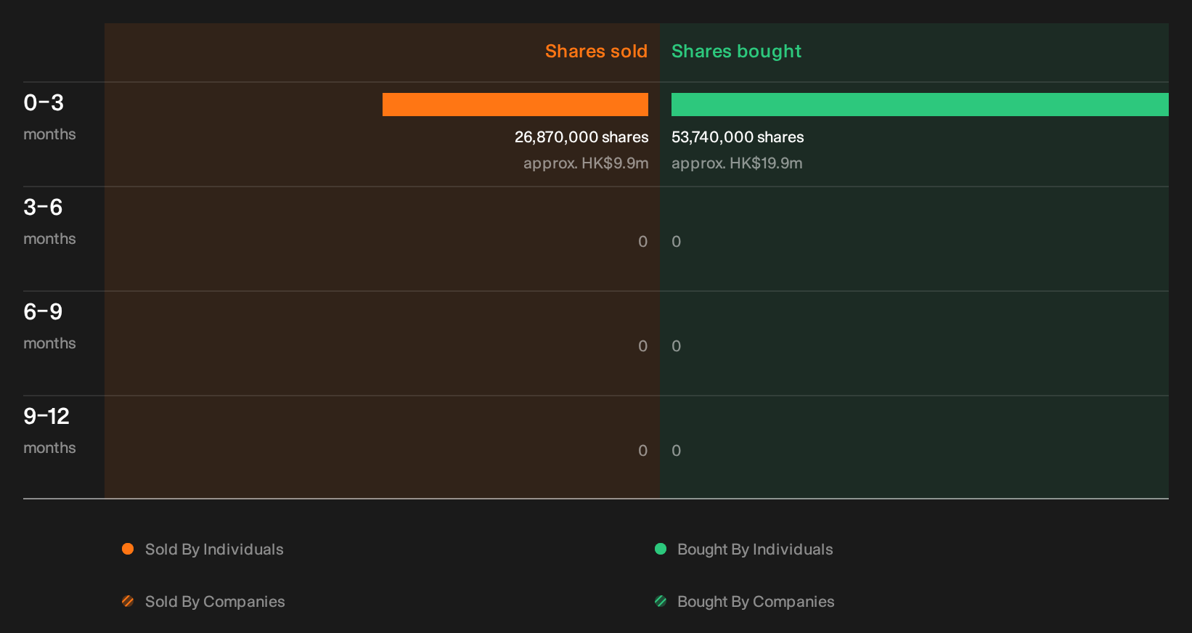Click the 53,740,000 shares value
Viewport: 1192px width, 633px height.
[x=738, y=137]
